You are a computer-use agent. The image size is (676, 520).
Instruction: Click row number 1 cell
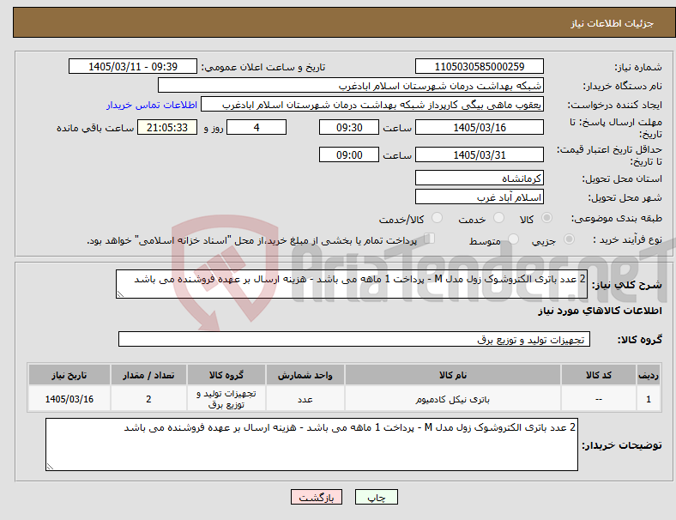[648, 399]
